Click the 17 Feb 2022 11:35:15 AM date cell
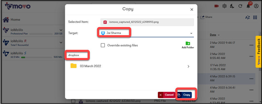Viewport: 262px width, 104px height. pyautogui.click(x=218, y=67)
